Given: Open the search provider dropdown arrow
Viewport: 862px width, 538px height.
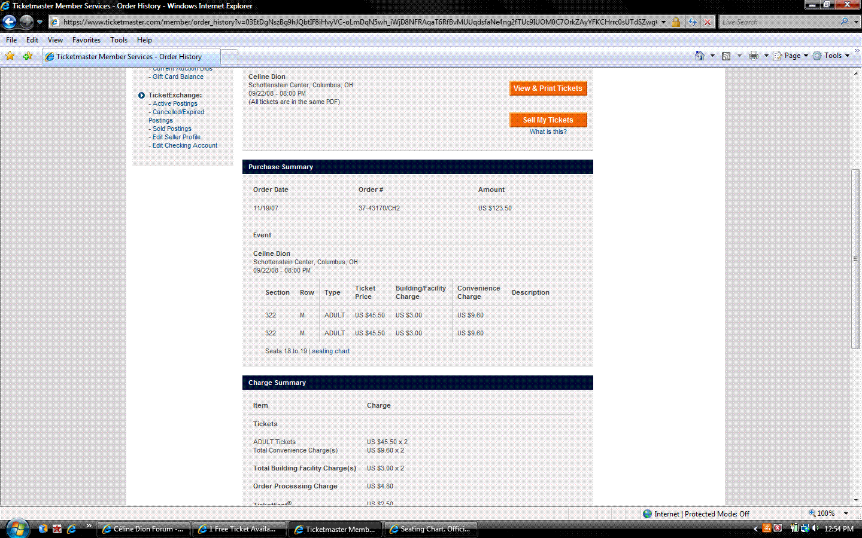Looking at the screenshot, I should 856,22.
